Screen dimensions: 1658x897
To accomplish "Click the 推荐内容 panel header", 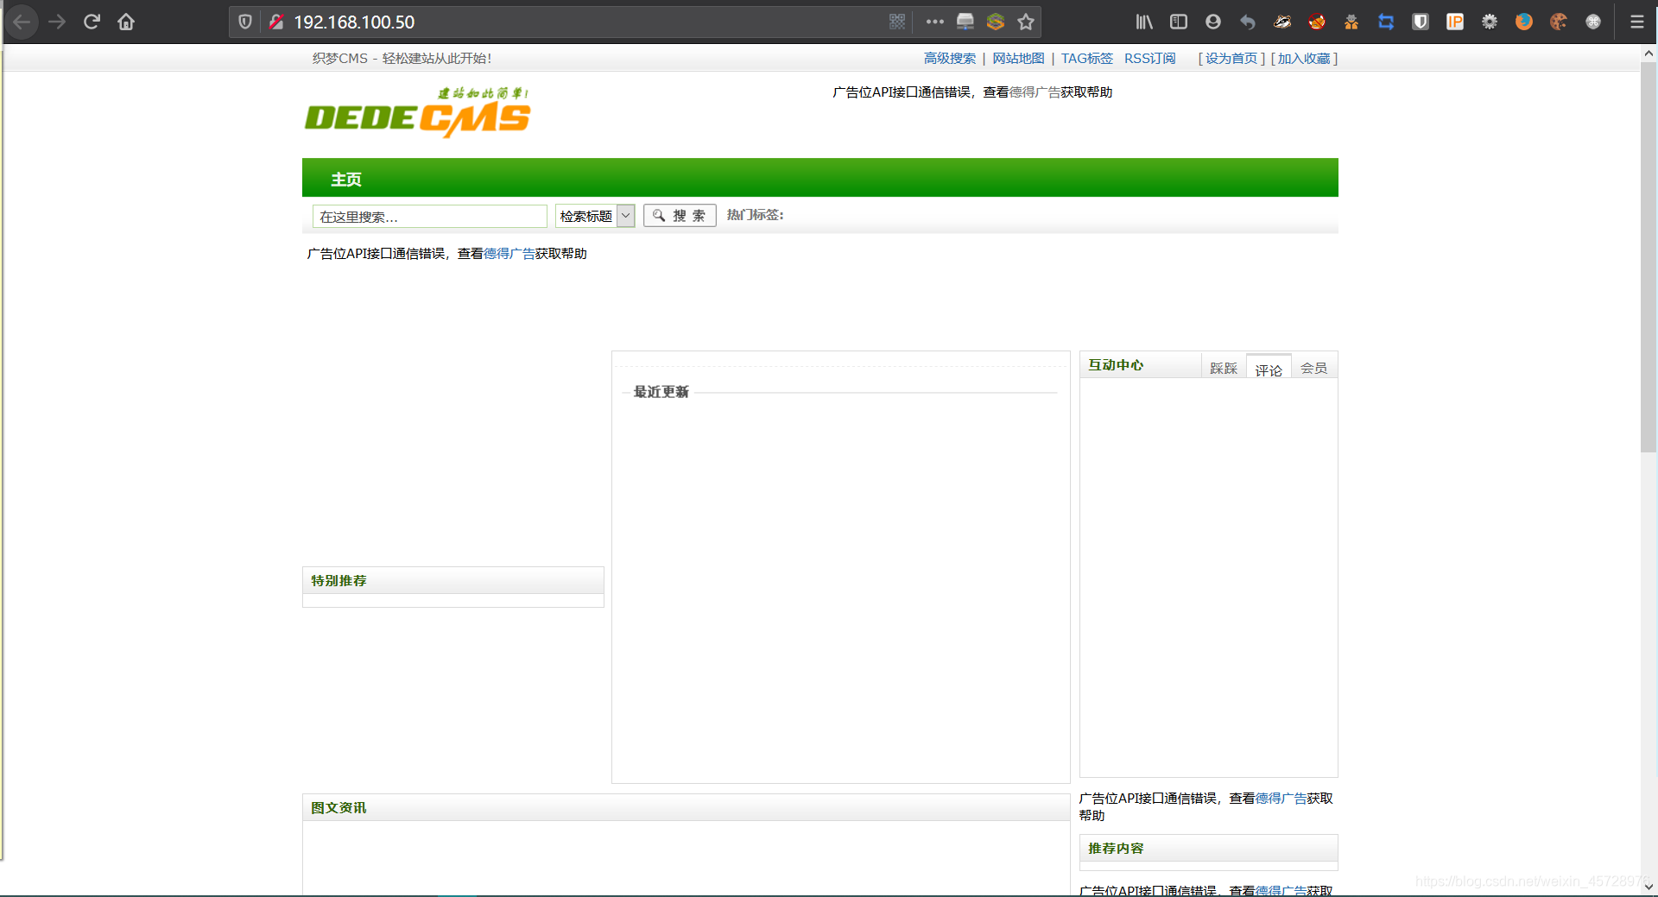I will [1209, 848].
